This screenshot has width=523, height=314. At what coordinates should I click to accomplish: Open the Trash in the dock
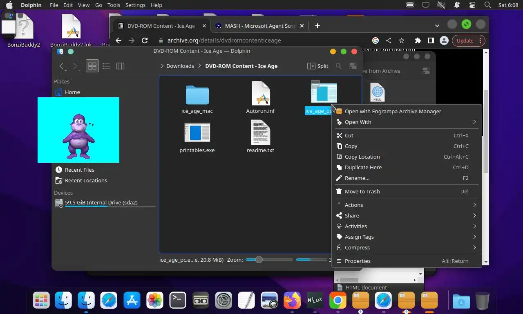click(482, 301)
